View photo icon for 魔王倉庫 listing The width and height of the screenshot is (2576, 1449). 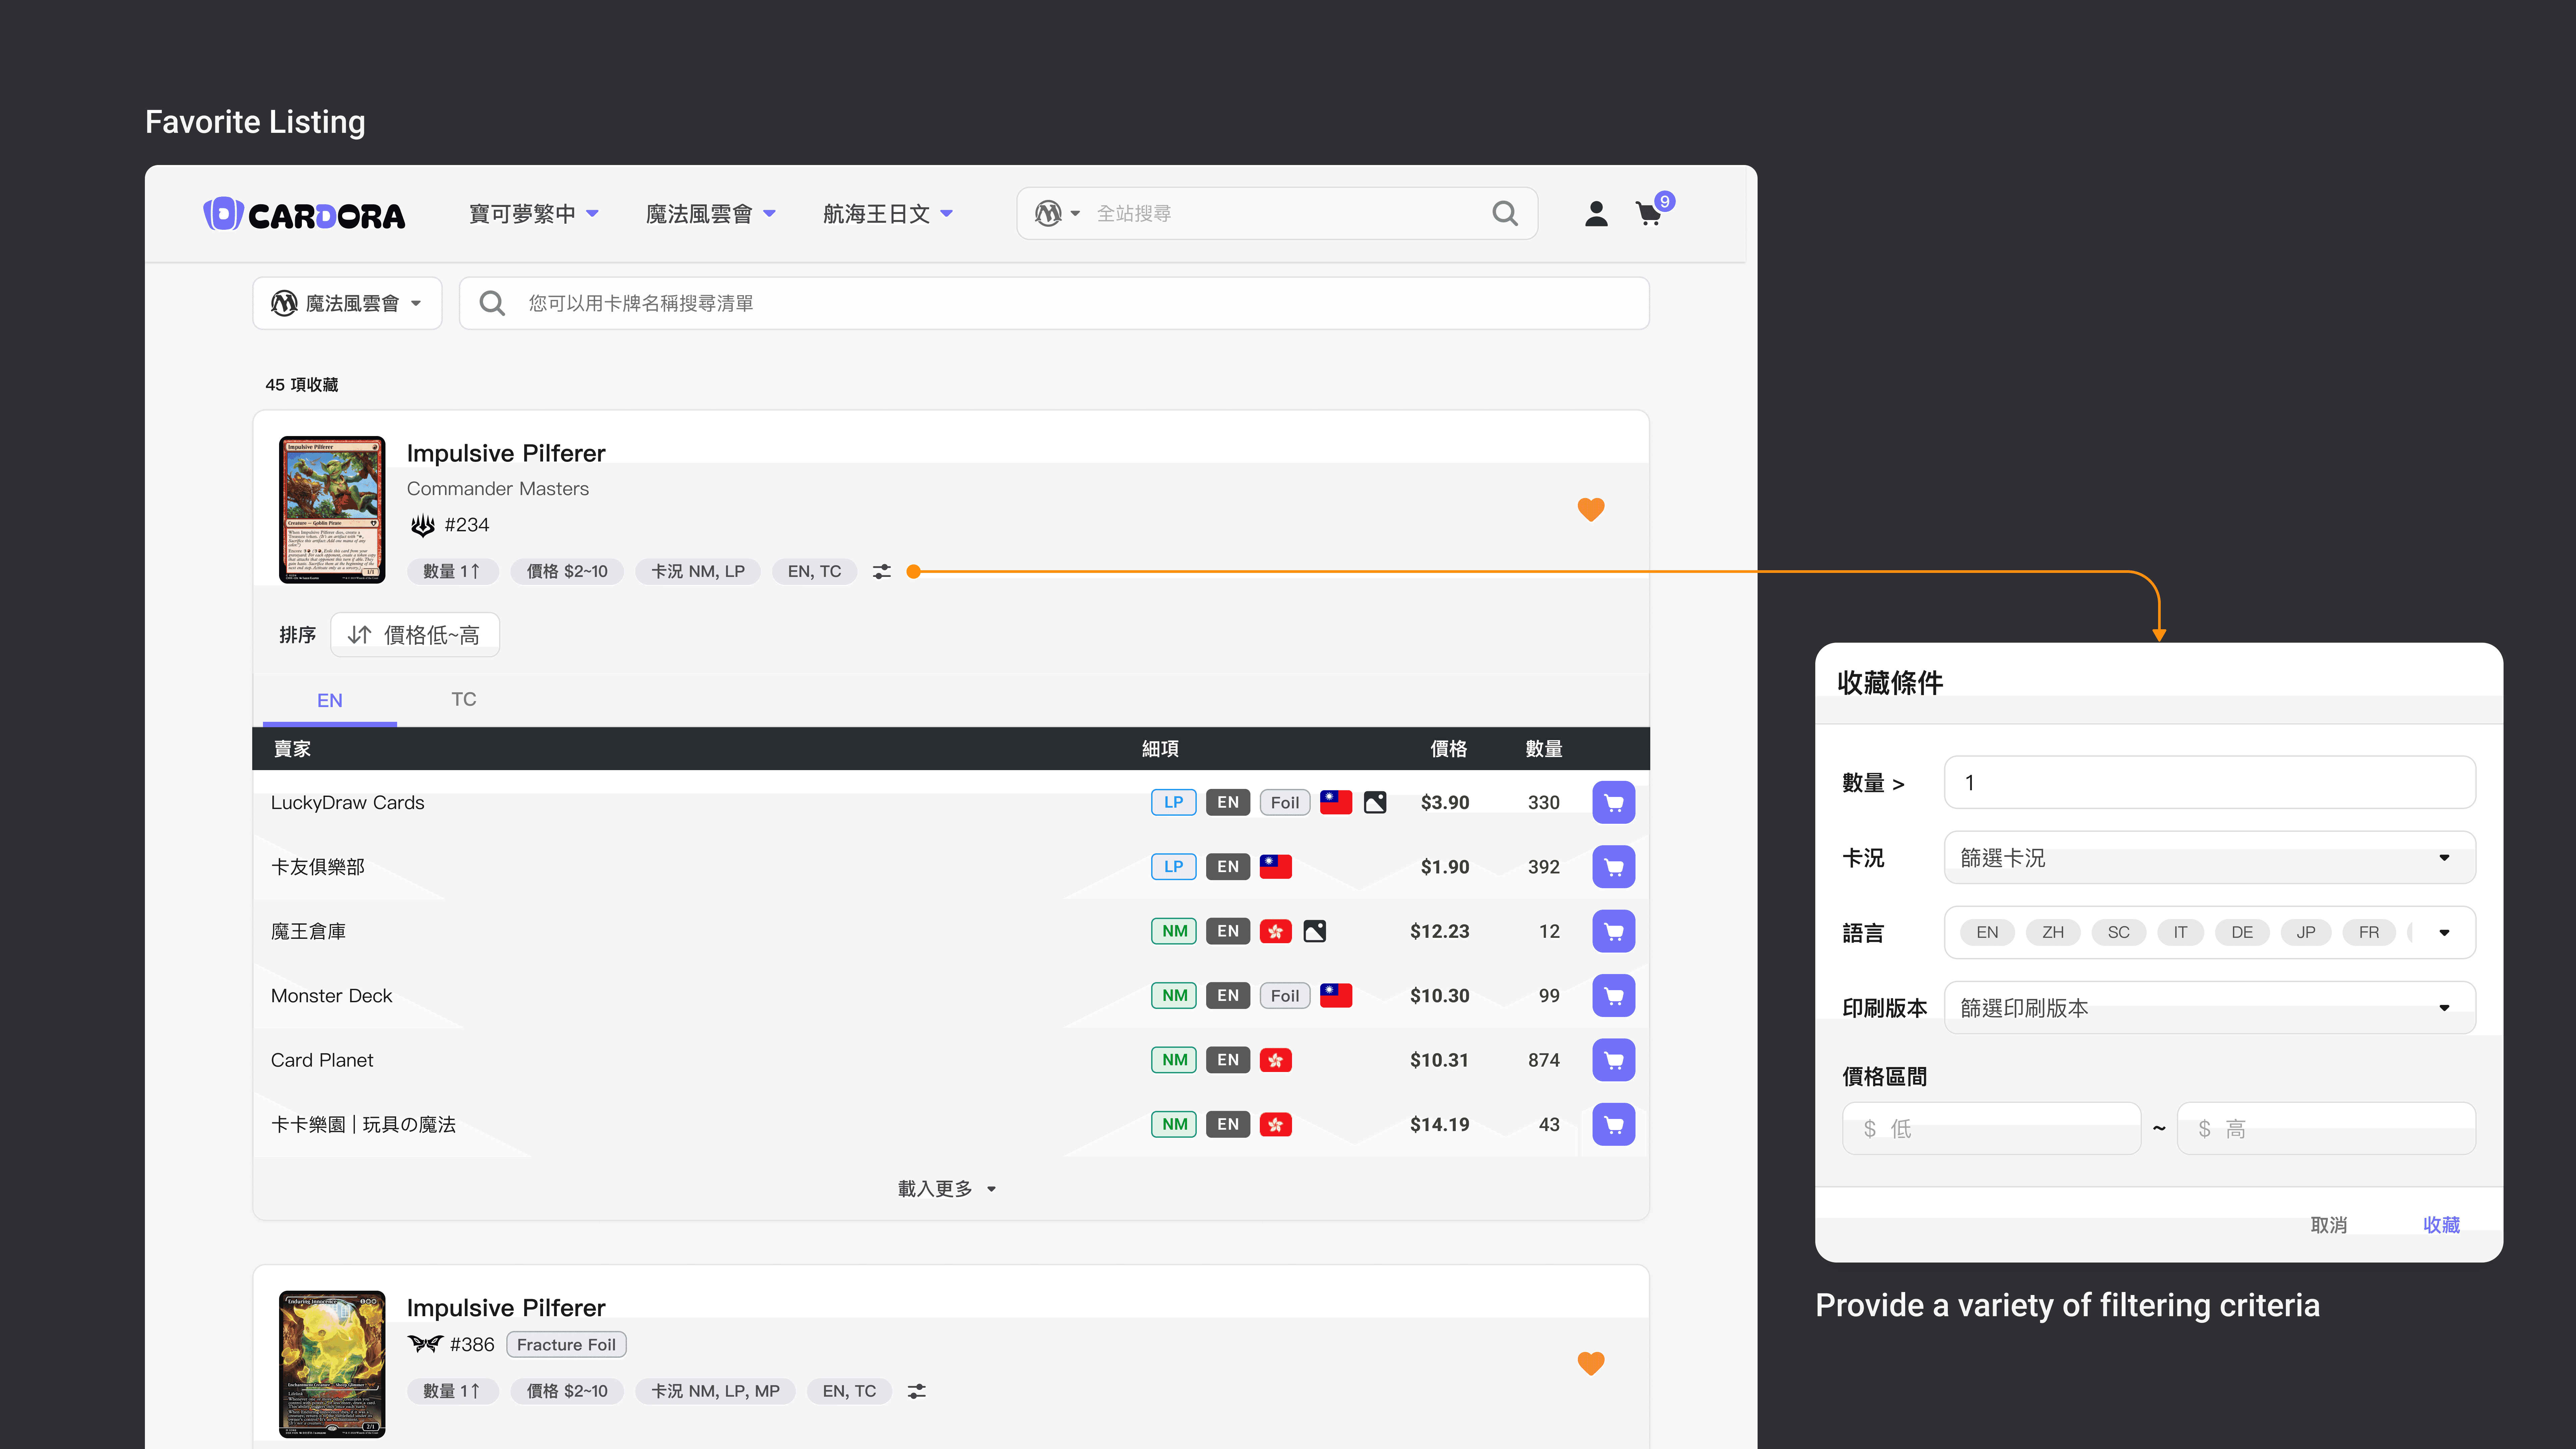coord(1315,931)
